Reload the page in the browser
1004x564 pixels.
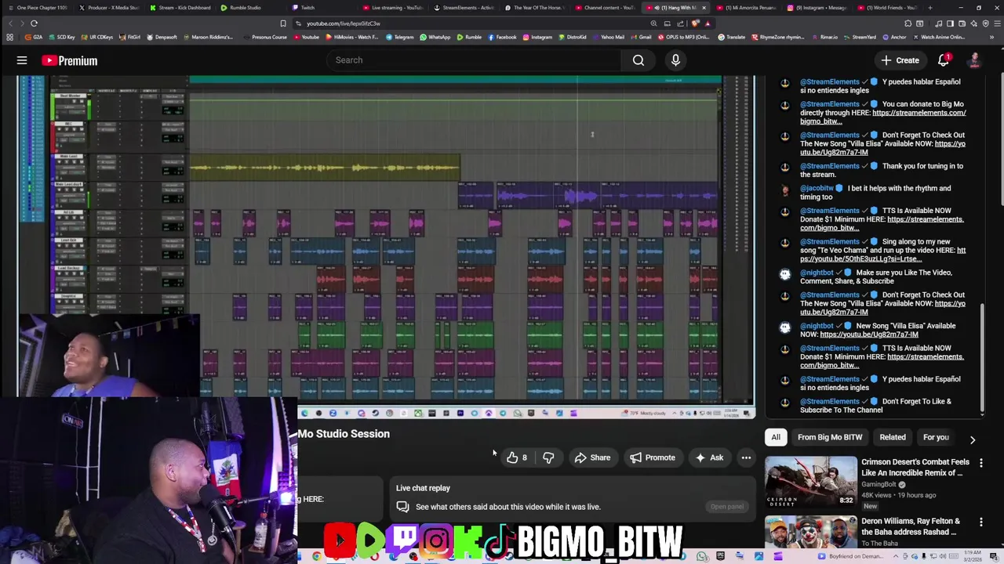click(x=34, y=23)
